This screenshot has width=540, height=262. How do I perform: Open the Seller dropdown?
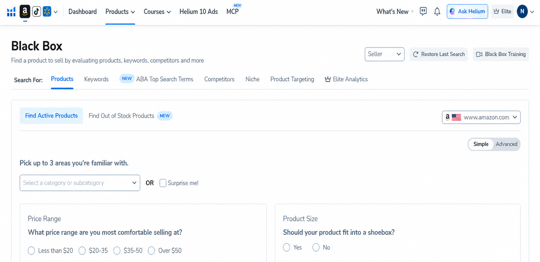384,54
